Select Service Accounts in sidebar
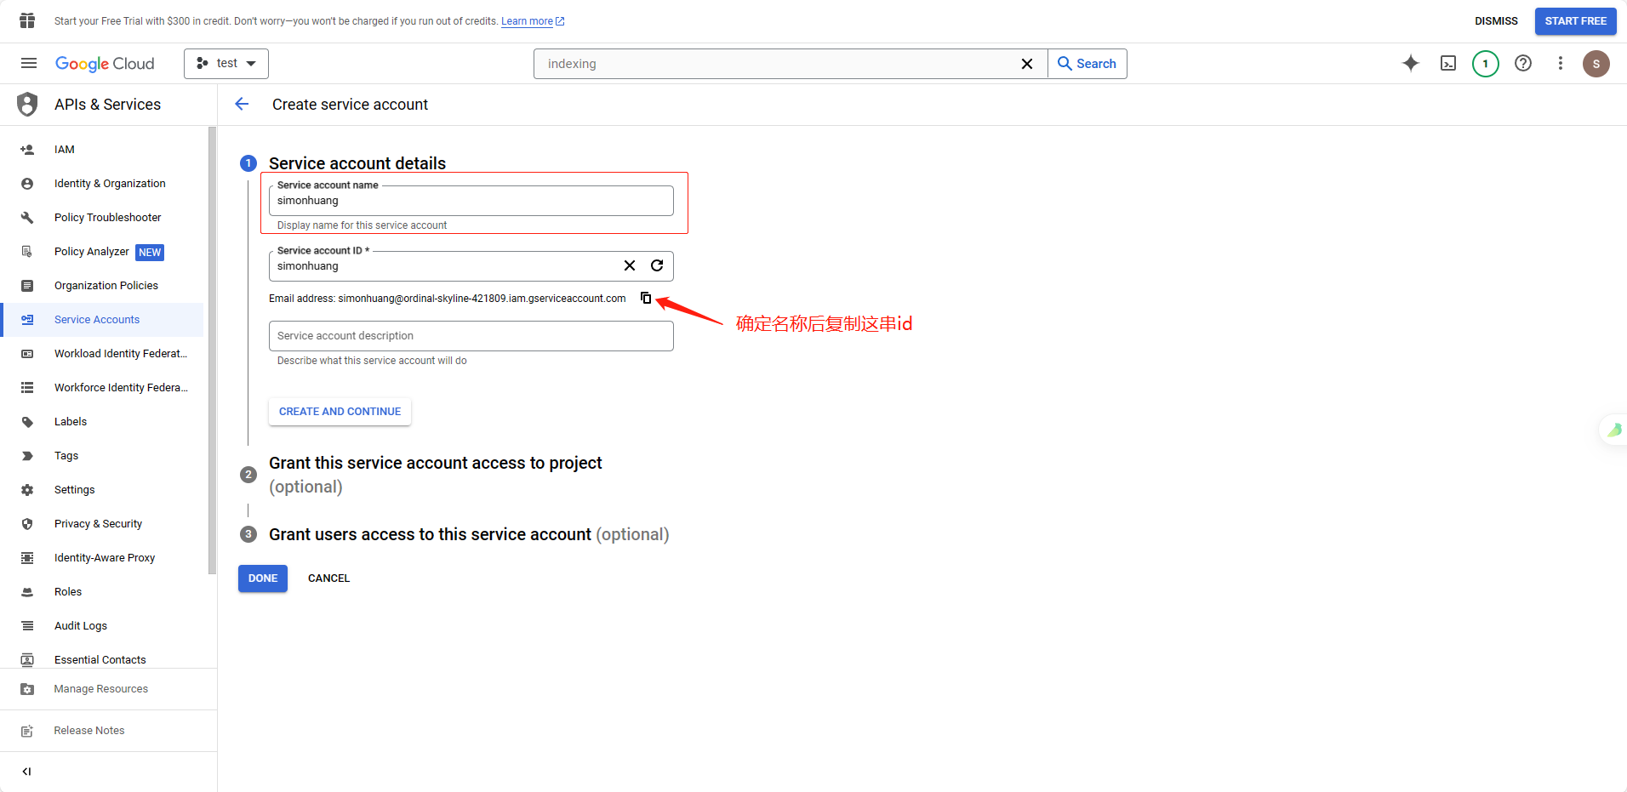Screen dimensions: 1627x792 point(102,320)
